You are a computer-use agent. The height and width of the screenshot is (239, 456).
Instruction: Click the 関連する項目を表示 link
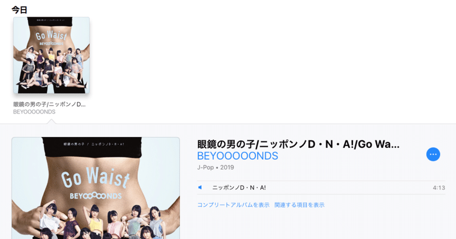(299, 205)
